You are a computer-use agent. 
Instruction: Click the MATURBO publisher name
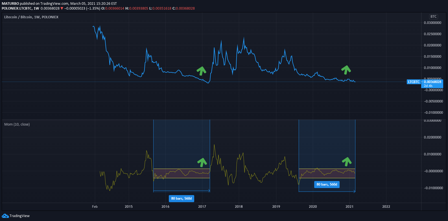(10, 4)
